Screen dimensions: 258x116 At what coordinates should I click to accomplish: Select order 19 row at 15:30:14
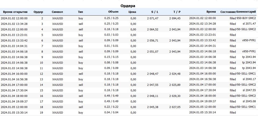click(128, 113)
